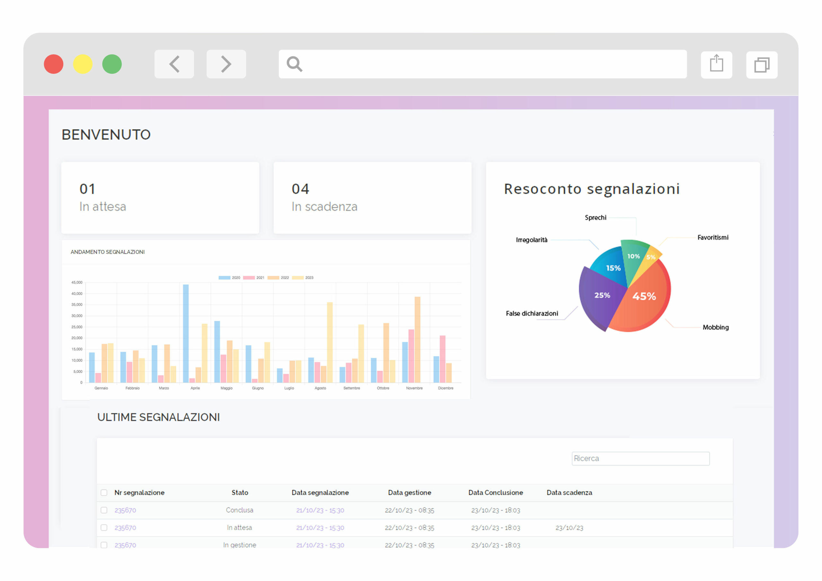Toggle the 2023 legend swatch in chart
Screen dimensions: 822x581
[298, 278]
